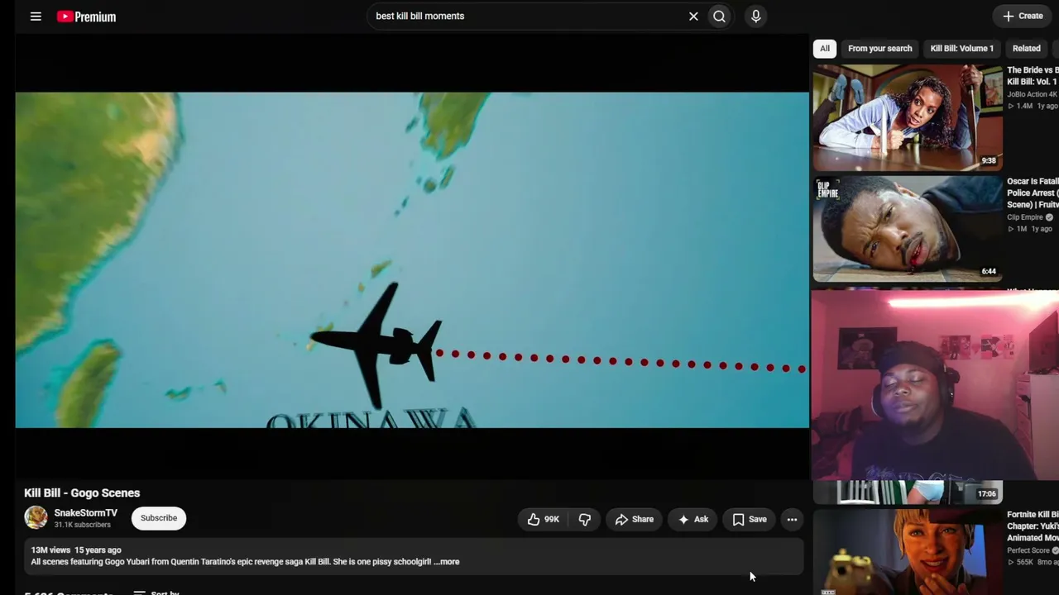Open the Ask AI feature
The height and width of the screenshot is (595, 1059).
[x=693, y=519]
